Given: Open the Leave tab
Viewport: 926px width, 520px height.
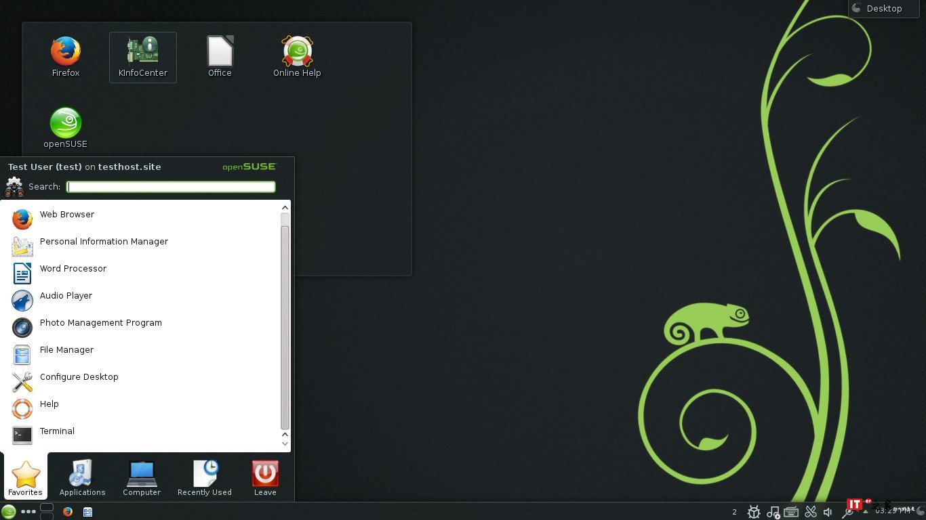Looking at the screenshot, I should (x=265, y=478).
